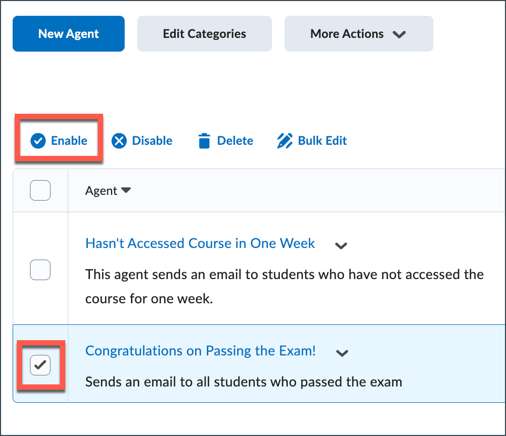Expand the Congratulations on Passing context chevron
The image size is (506, 436).
click(342, 353)
